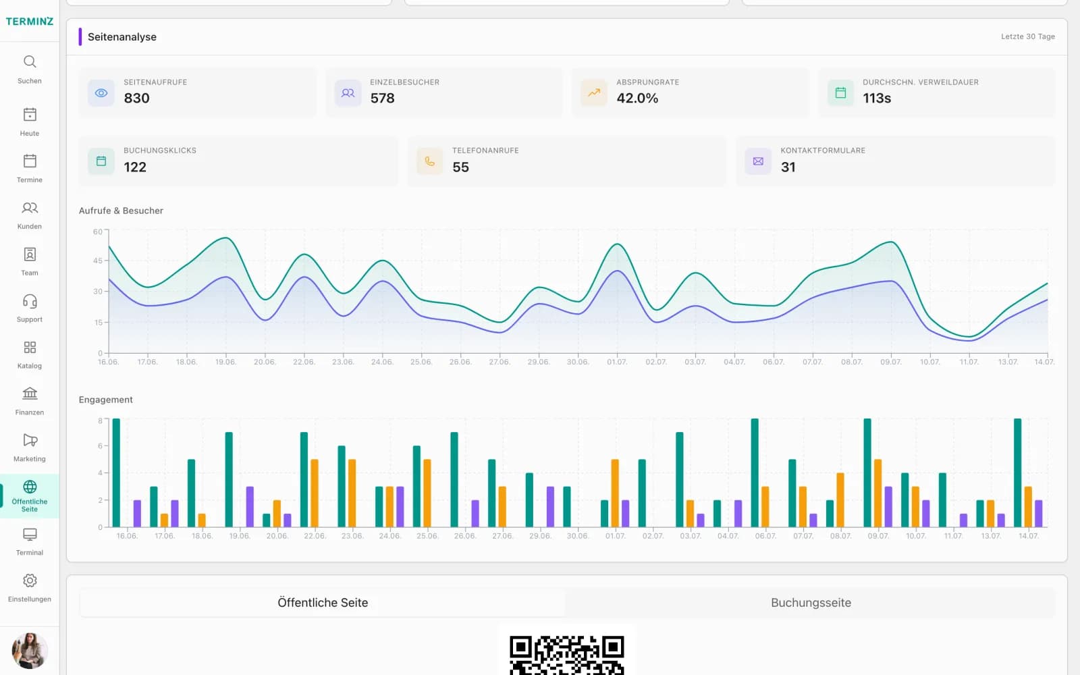This screenshot has height=675, width=1080.
Task: Click the Einzelbesucher value 578
Action: pos(382,99)
